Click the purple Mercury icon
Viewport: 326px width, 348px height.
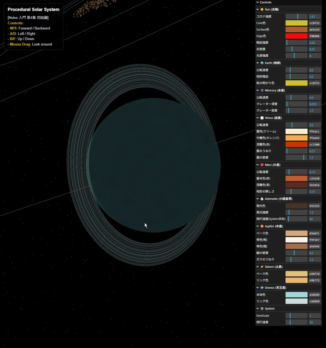click(x=262, y=90)
